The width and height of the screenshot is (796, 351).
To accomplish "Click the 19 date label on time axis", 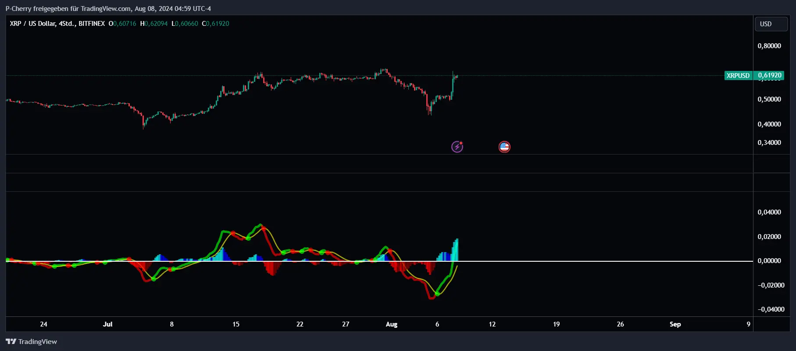I will click(x=556, y=324).
